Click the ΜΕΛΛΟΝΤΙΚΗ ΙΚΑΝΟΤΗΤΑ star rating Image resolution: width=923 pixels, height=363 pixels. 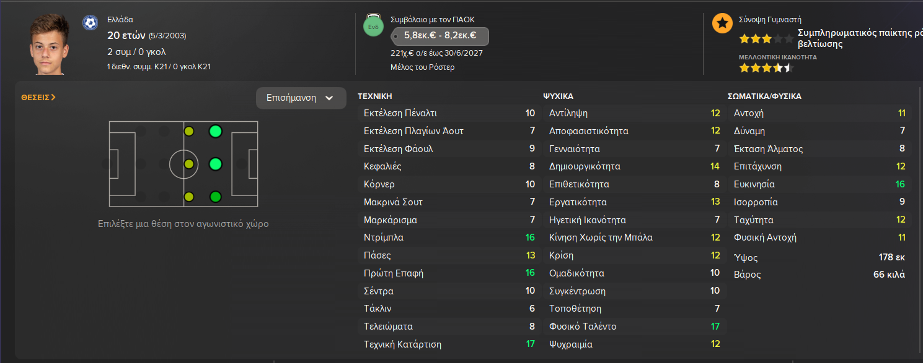pos(766,67)
